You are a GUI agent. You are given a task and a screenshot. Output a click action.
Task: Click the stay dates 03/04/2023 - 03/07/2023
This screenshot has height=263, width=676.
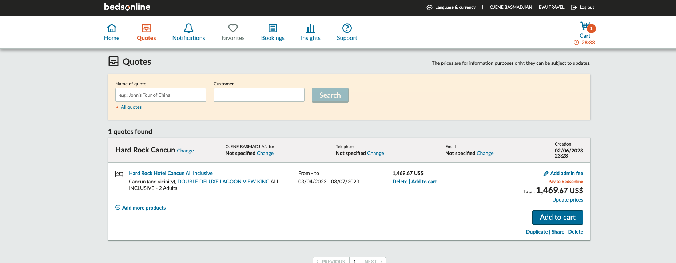tap(329, 182)
